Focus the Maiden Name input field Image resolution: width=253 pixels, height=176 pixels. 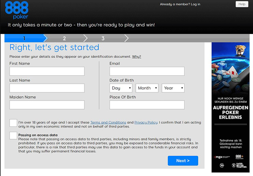[x=47, y=105]
